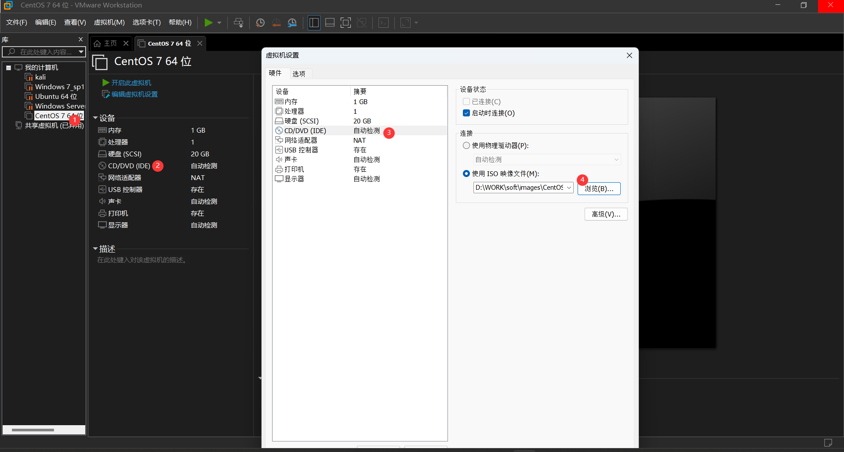The width and height of the screenshot is (844, 452).
Task: Open the ISO image path dropdown
Action: (x=569, y=188)
